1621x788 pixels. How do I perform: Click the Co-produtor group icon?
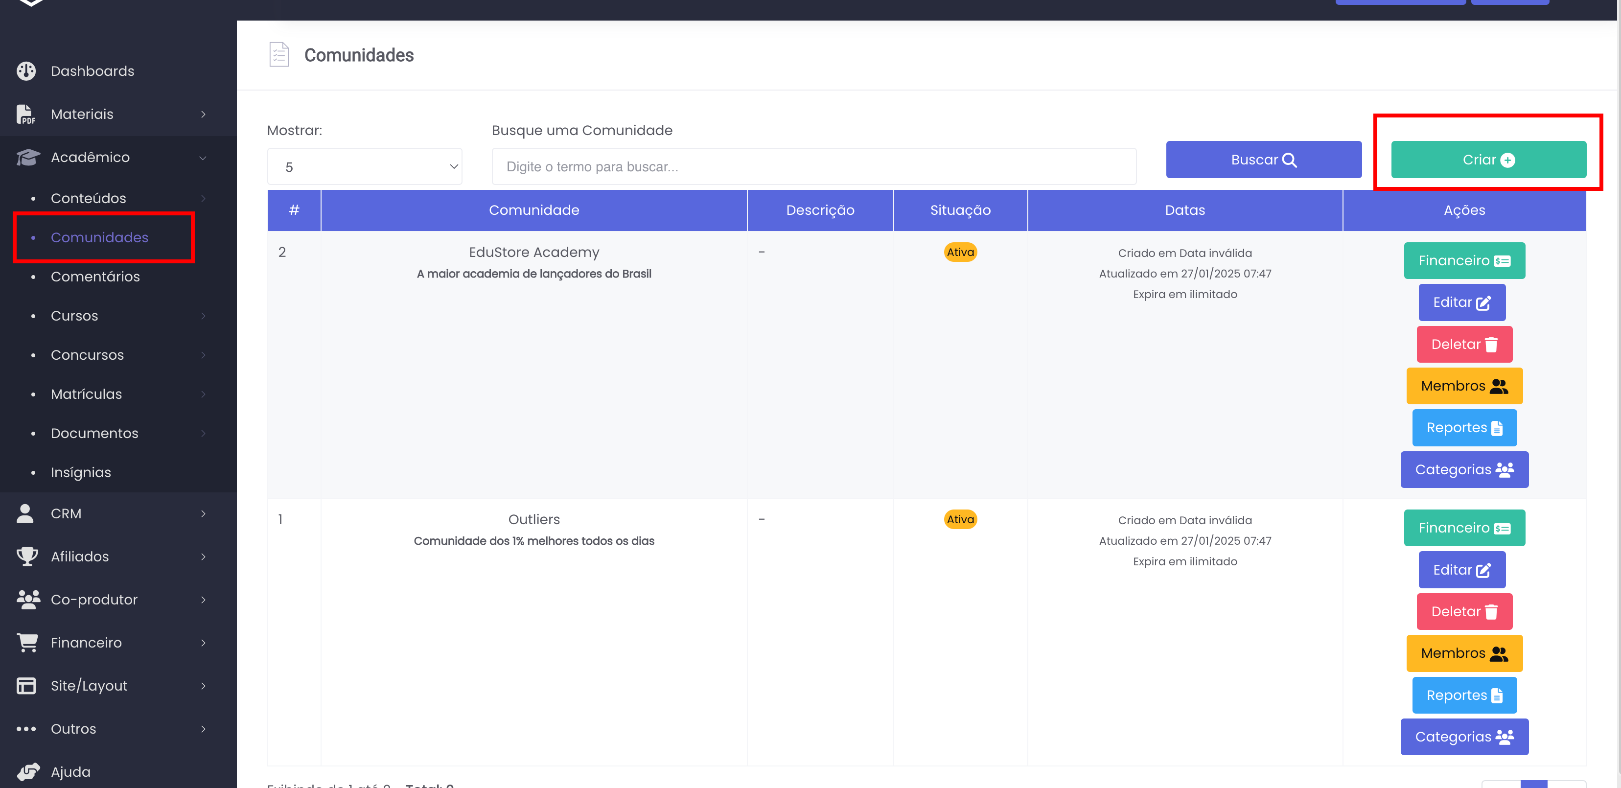point(28,599)
